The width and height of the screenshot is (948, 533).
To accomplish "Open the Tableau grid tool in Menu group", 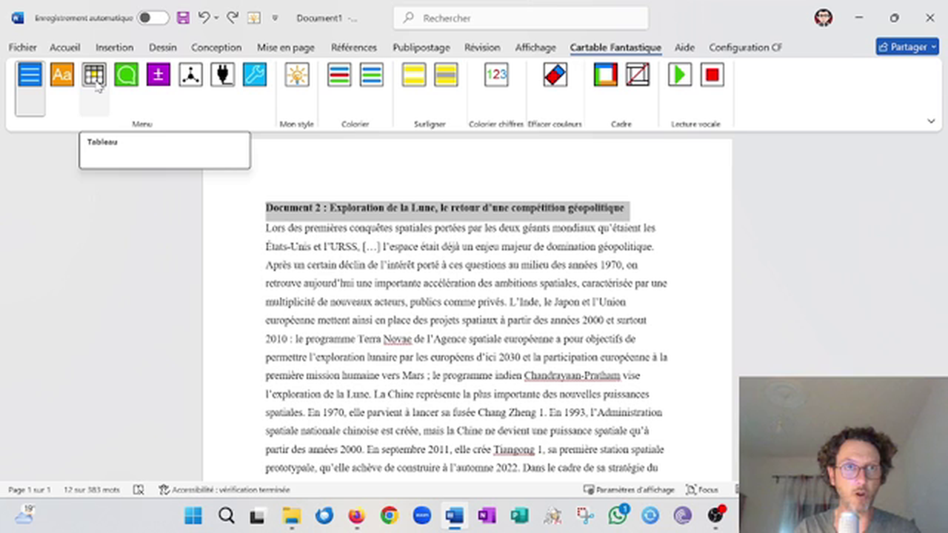I will (93, 74).
